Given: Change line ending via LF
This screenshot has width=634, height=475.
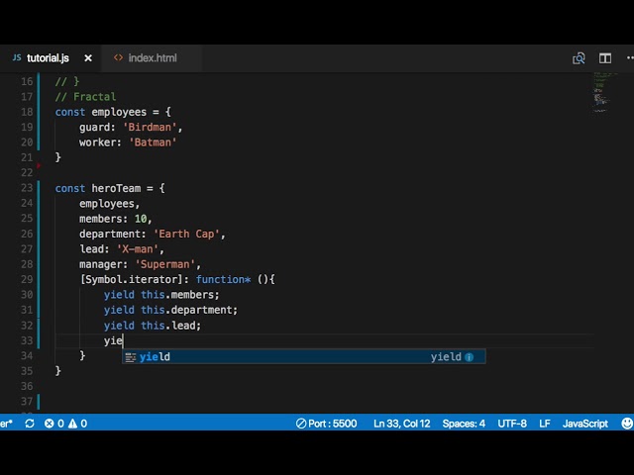Looking at the screenshot, I should (544, 424).
